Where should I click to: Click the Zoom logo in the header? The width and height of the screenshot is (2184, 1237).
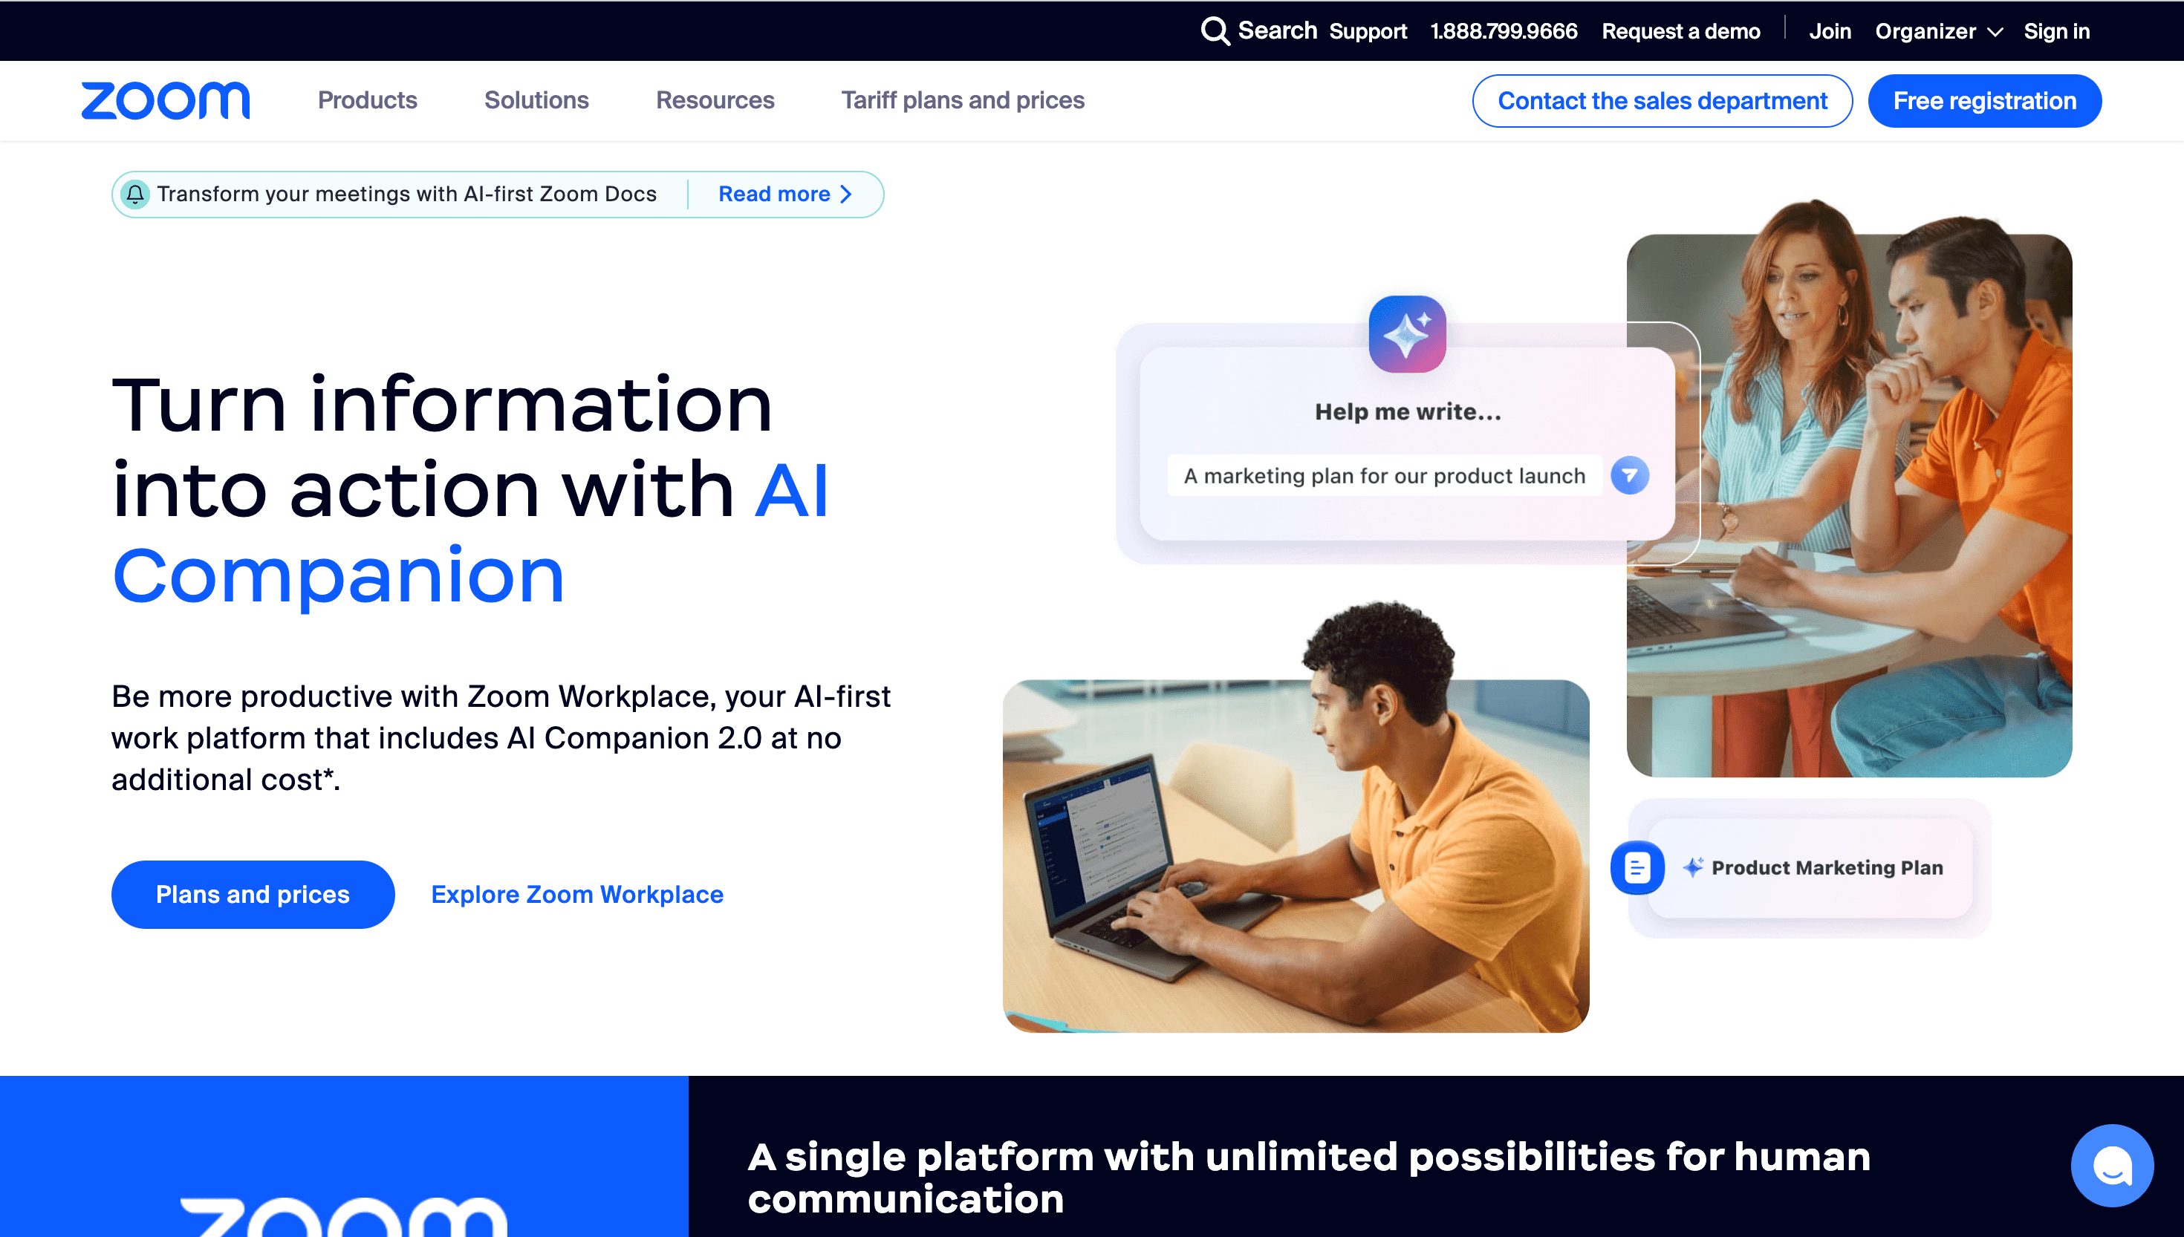(x=166, y=100)
